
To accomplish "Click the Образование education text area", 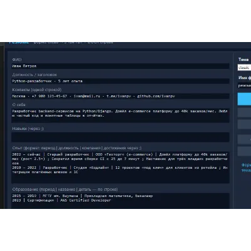I will [120, 201].
